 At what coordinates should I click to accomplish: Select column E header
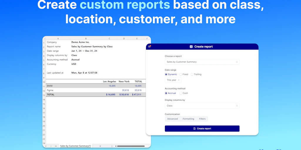pyautogui.click(x=137, y=38)
